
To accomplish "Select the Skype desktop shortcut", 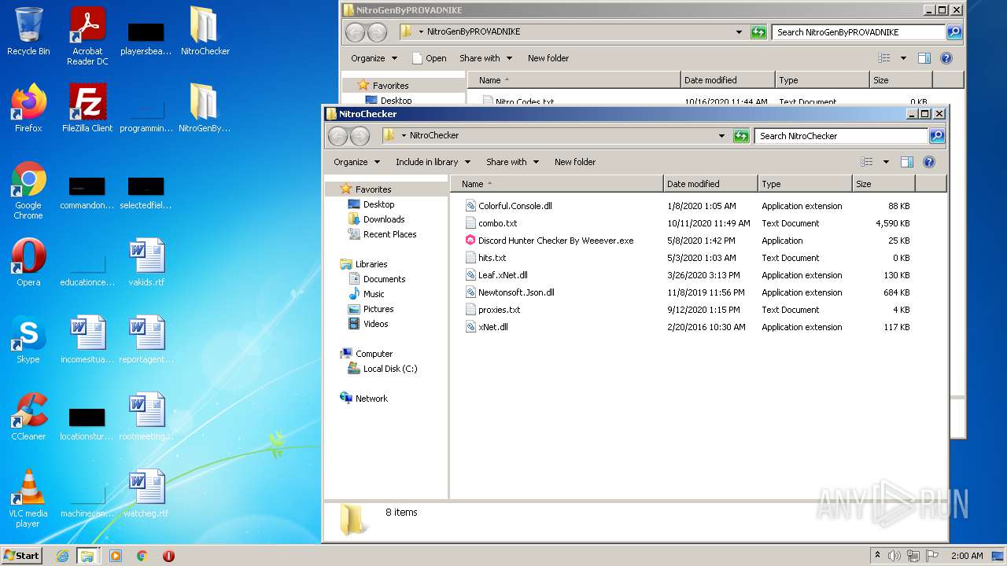I will tap(28, 340).
